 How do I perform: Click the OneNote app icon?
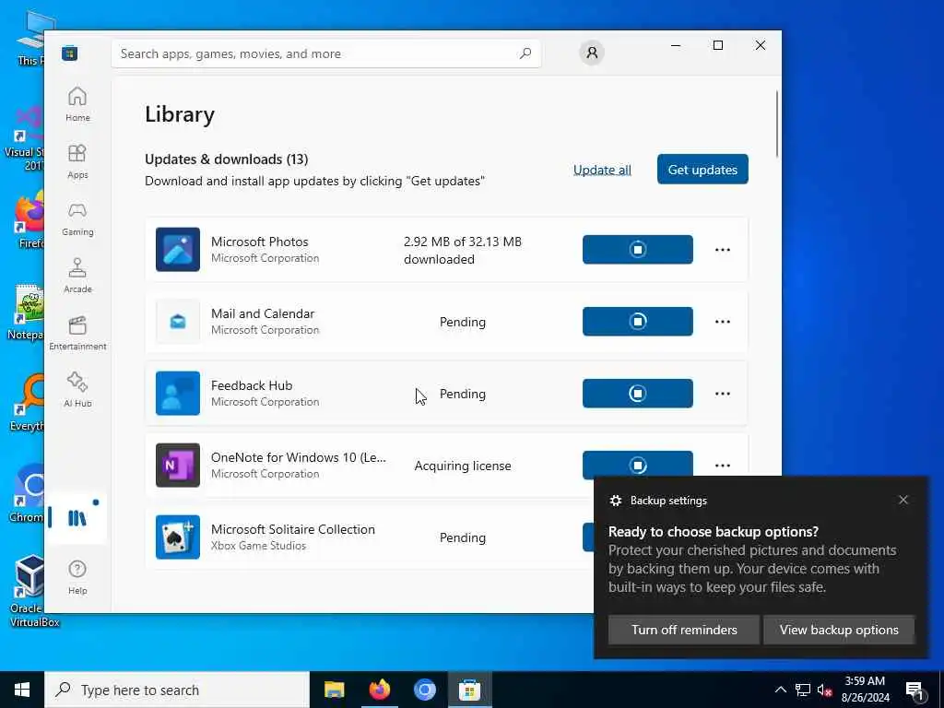coord(178,466)
